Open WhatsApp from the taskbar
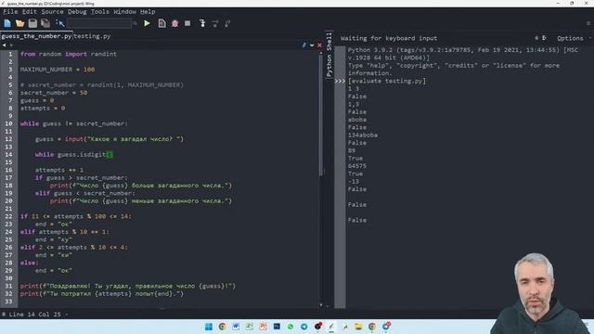The width and height of the screenshot is (594, 334). tap(291, 327)
